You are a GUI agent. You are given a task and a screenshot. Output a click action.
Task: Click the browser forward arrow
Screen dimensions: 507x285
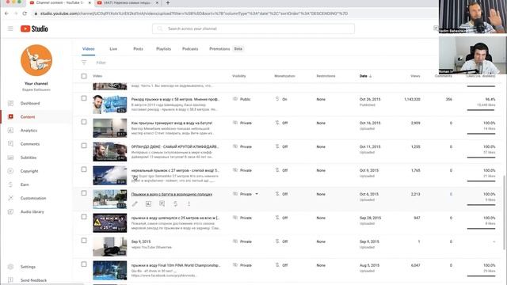tap(16, 13)
